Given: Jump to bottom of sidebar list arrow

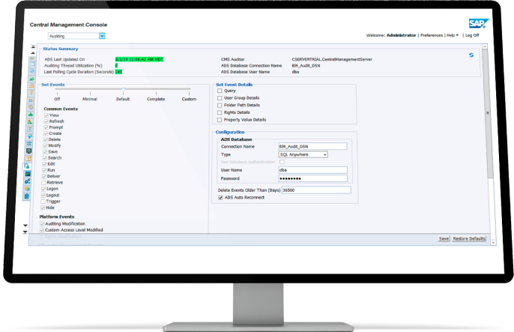Looking at the screenshot, I should (x=25, y=232).
